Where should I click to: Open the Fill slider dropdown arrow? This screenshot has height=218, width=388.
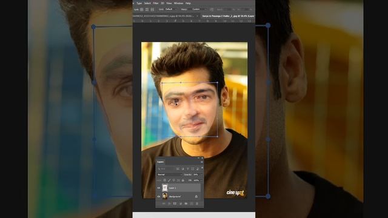201,180
